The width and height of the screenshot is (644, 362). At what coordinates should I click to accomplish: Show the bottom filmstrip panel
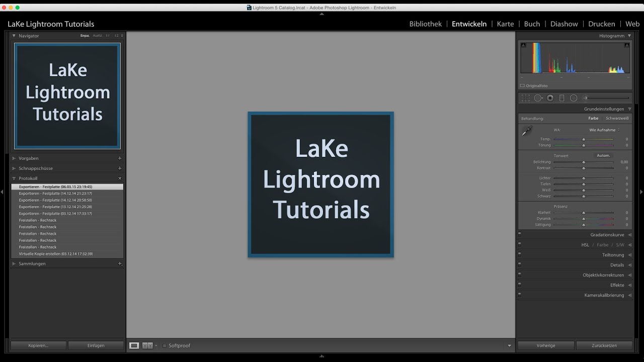[x=322, y=356]
